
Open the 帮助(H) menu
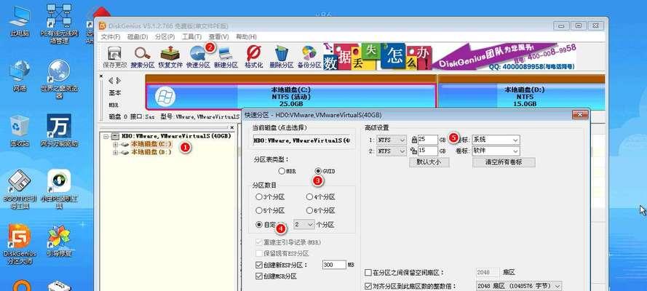click(x=246, y=36)
